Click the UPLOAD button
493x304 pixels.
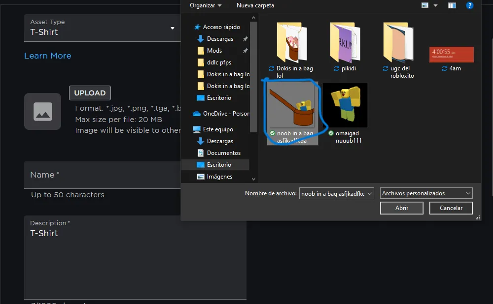click(90, 93)
